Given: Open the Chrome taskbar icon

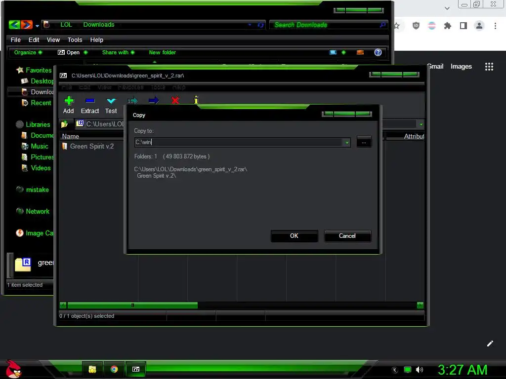Looking at the screenshot, I should point(114,369).
